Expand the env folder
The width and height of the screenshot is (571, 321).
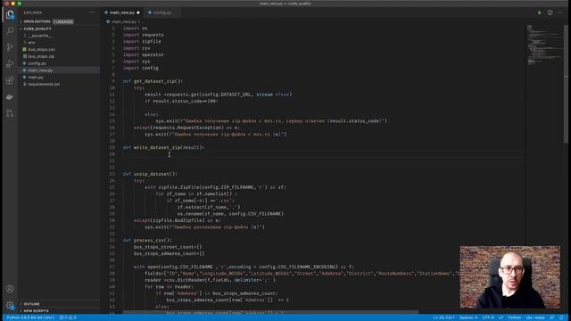click(x=31, y=42)
